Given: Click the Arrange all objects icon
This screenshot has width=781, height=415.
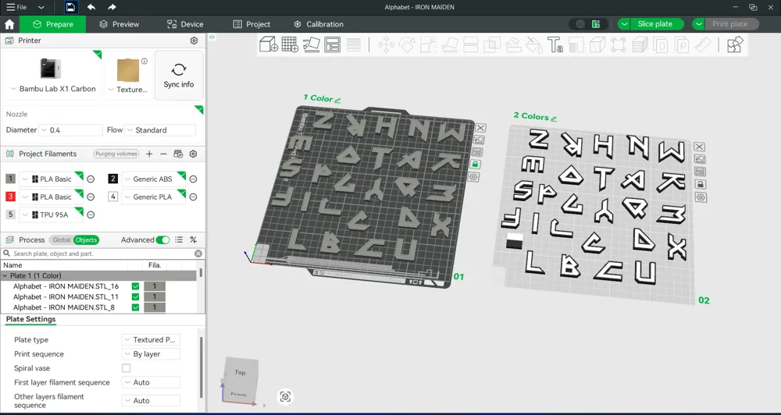Looking at the screenshot, I should [332, 44].
